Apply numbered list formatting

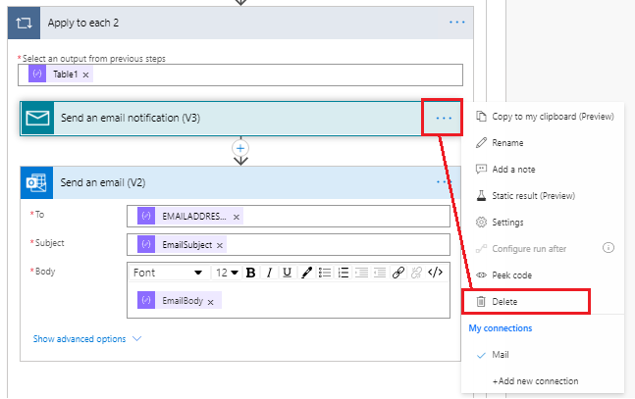[343, 273]
